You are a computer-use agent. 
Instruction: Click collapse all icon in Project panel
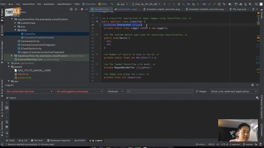pos(76,9)
